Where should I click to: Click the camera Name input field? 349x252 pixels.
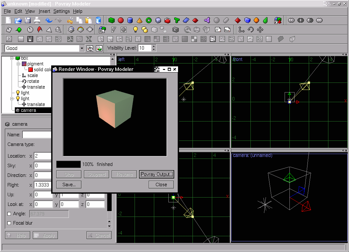(37, 135)
